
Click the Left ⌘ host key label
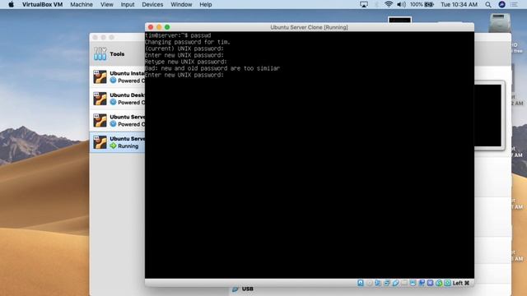coord(461,283)
